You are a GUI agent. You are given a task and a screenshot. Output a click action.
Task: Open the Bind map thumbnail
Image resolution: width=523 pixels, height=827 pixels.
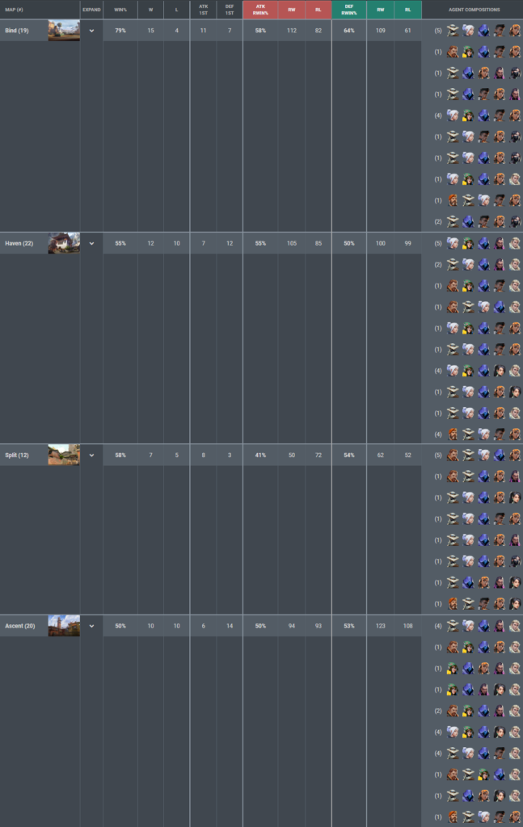64,31
